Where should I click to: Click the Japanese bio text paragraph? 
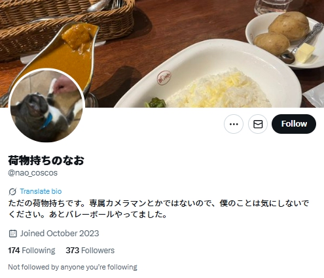click(158, 209)
